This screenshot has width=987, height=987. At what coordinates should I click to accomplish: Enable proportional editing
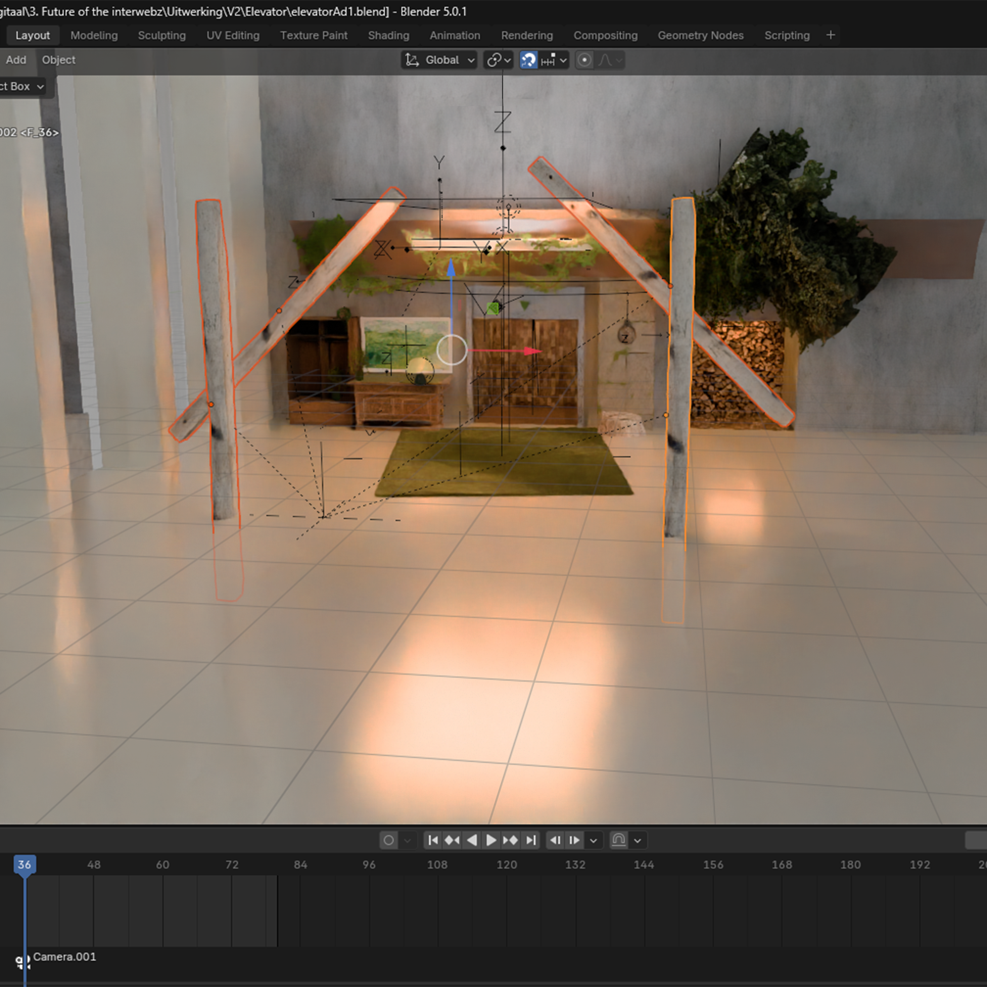tap(584, 60)
